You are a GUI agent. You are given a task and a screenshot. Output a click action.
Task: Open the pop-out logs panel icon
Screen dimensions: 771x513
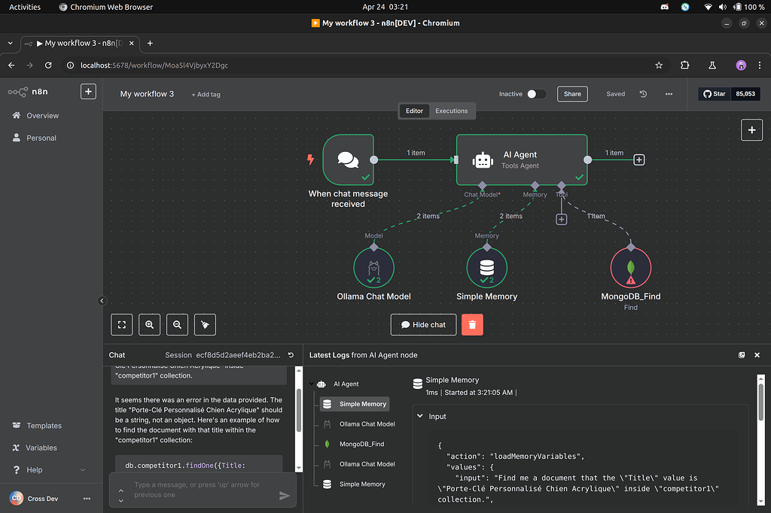pyautogui.click(x=742, y=354)
